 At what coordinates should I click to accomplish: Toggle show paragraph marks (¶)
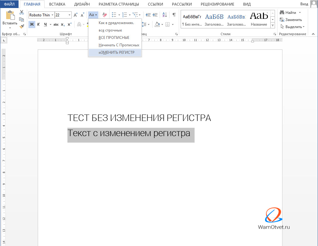174,15
